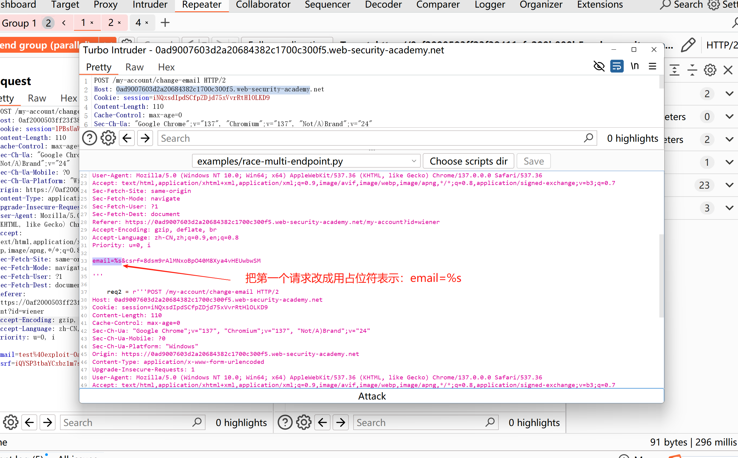
Task: Expand the inspector row showing count 3
Action: click(x=729, y=208)
